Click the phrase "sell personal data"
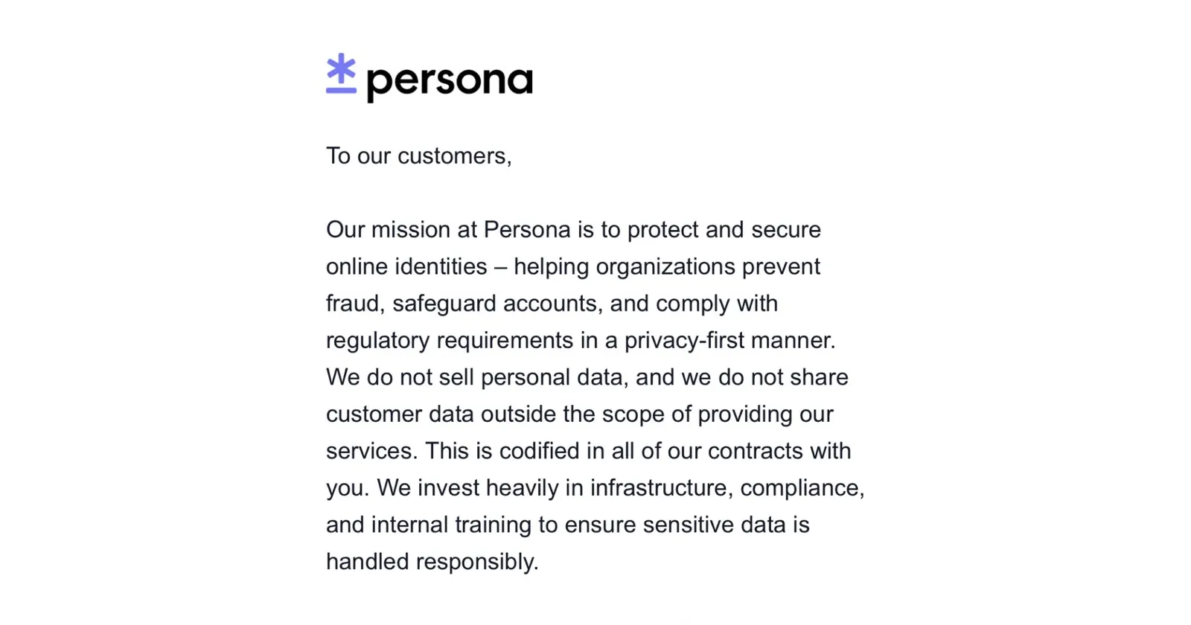The height and width of the screenshot is (625, 1191). point(530,377)
